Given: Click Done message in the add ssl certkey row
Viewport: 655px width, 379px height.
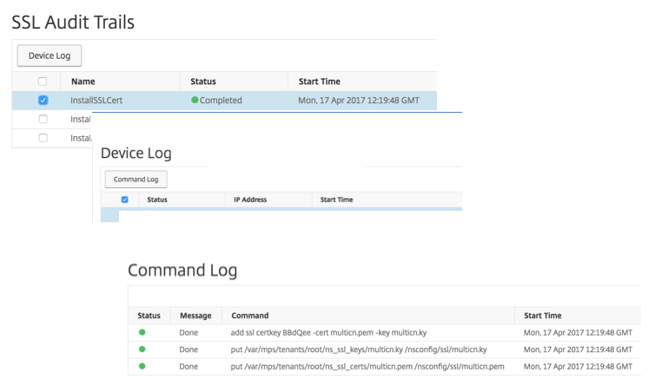Looking at the screenshot, I should coord(189,333).
